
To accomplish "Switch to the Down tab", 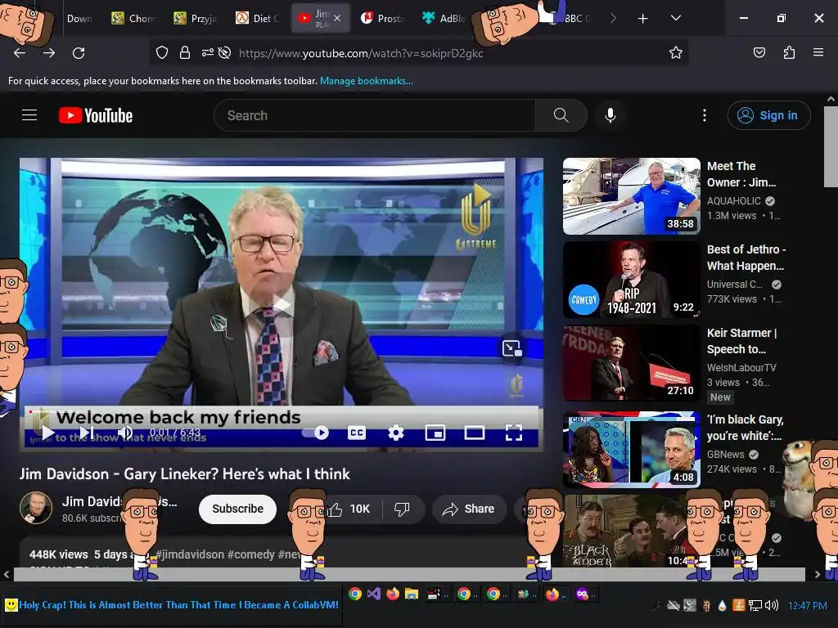I will (x=80, y=18).
